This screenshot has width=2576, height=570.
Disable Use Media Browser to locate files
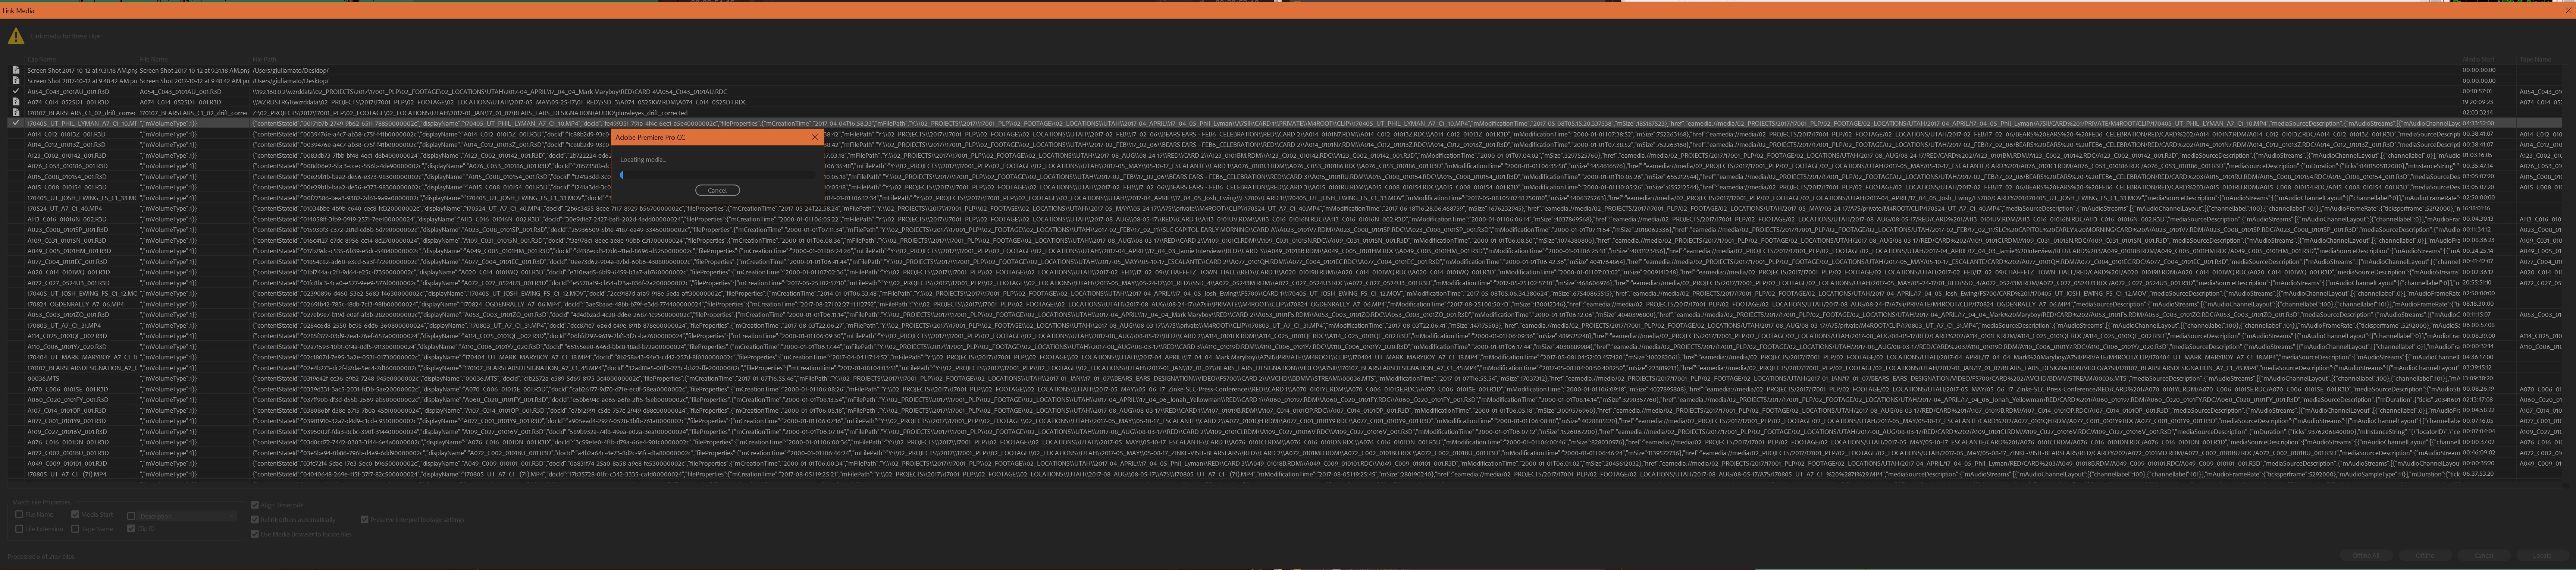click(x=255, y=534)
